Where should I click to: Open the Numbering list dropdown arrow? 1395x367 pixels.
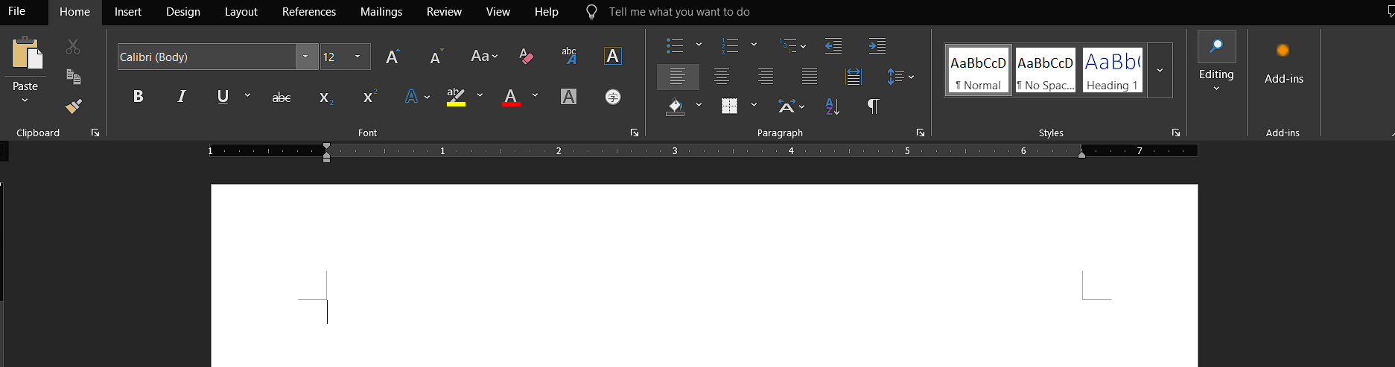click(x=754, y=45)
